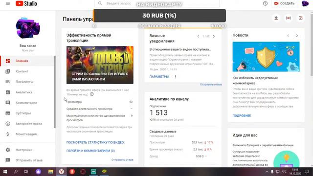
Task: Click the Windows taskbar search icon
Action: point(16,172)
